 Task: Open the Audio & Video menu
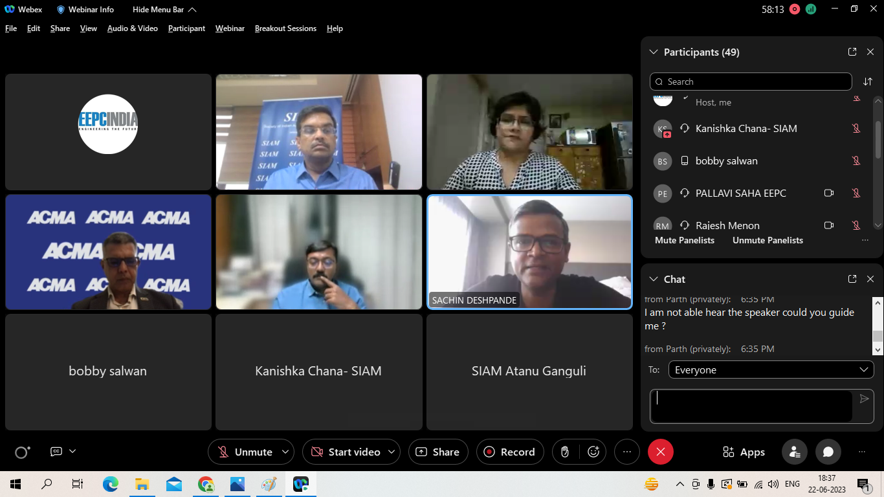133,28
